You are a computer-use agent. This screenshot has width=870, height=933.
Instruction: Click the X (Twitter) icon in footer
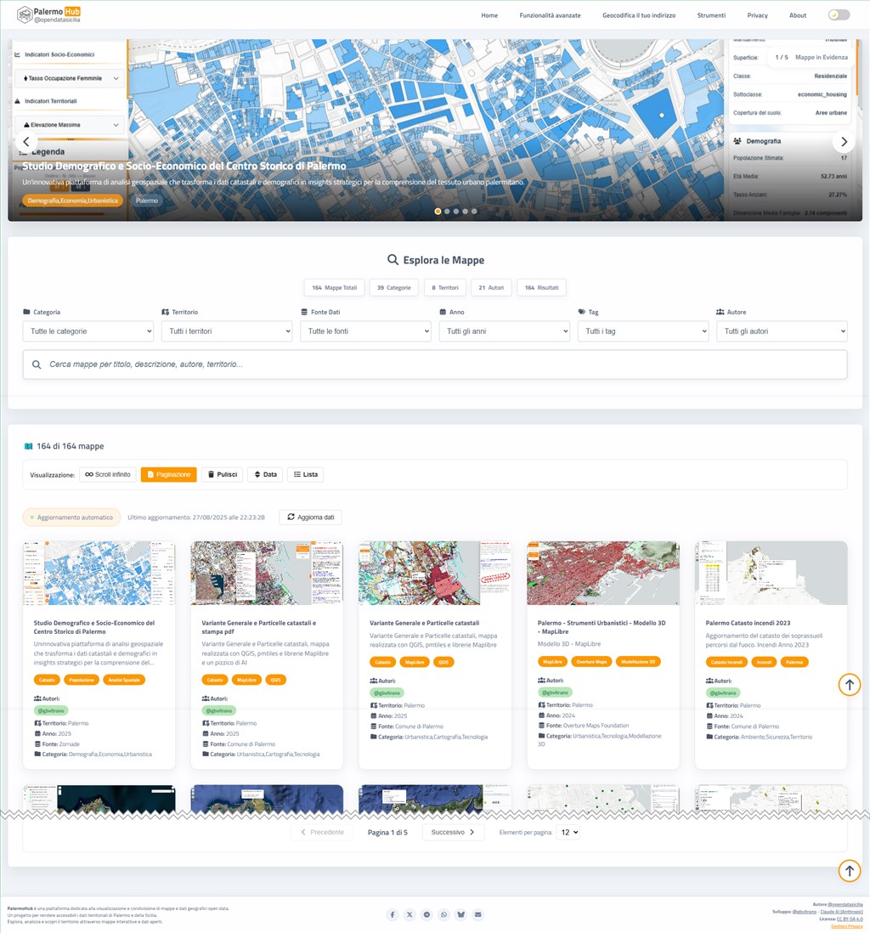coord(410,914)
